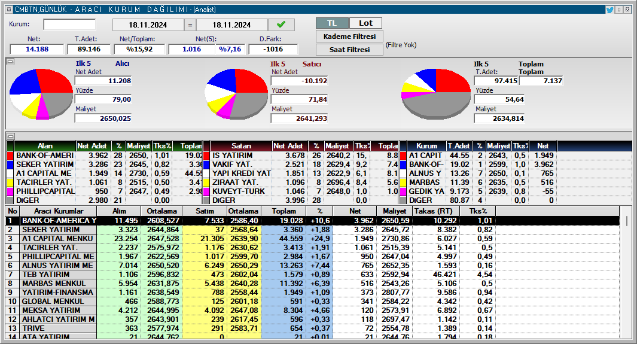Click red swatch next to IS YATIRIM seller

[x=206, y=156]
